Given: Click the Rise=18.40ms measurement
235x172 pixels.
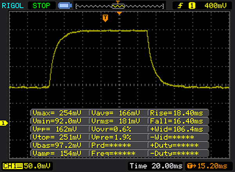Looking at the screenshot, I should click(177, 113).
